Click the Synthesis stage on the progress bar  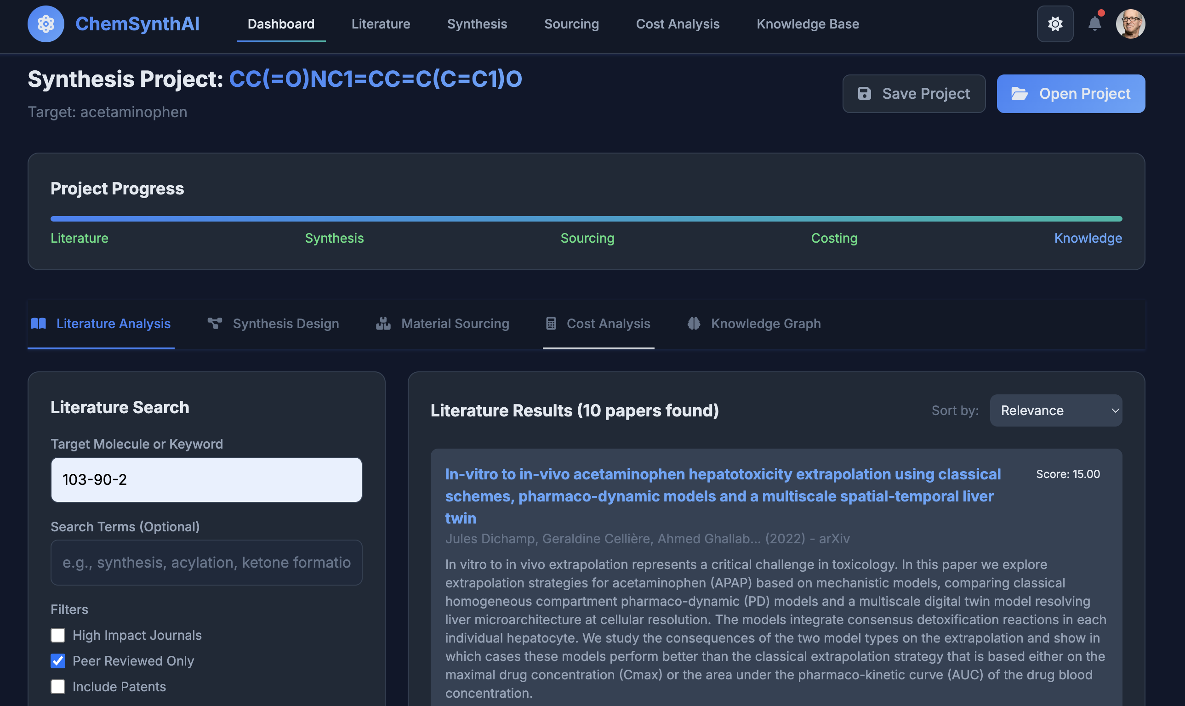click(x=334, y=238)
